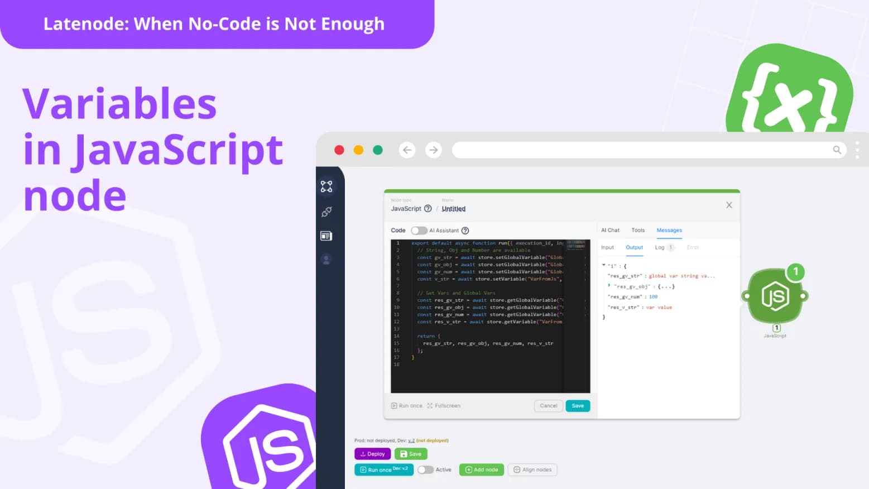Expand the res_gv_obj entry
Viewport: 869px width, 489px height.
609,286
